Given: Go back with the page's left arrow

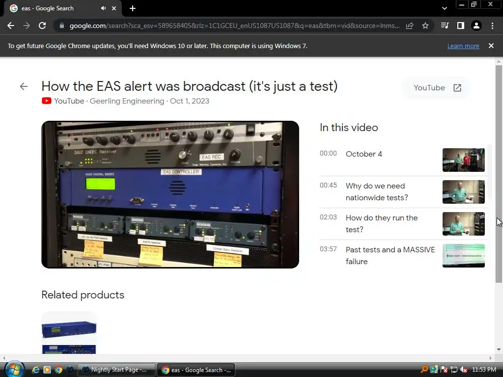Looking at the screenshot, I should pyautogui.click(x=24, y=86).
